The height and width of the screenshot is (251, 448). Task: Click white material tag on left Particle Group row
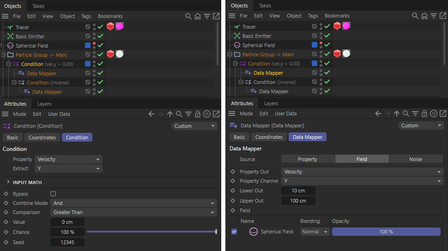tap(120, 54)
